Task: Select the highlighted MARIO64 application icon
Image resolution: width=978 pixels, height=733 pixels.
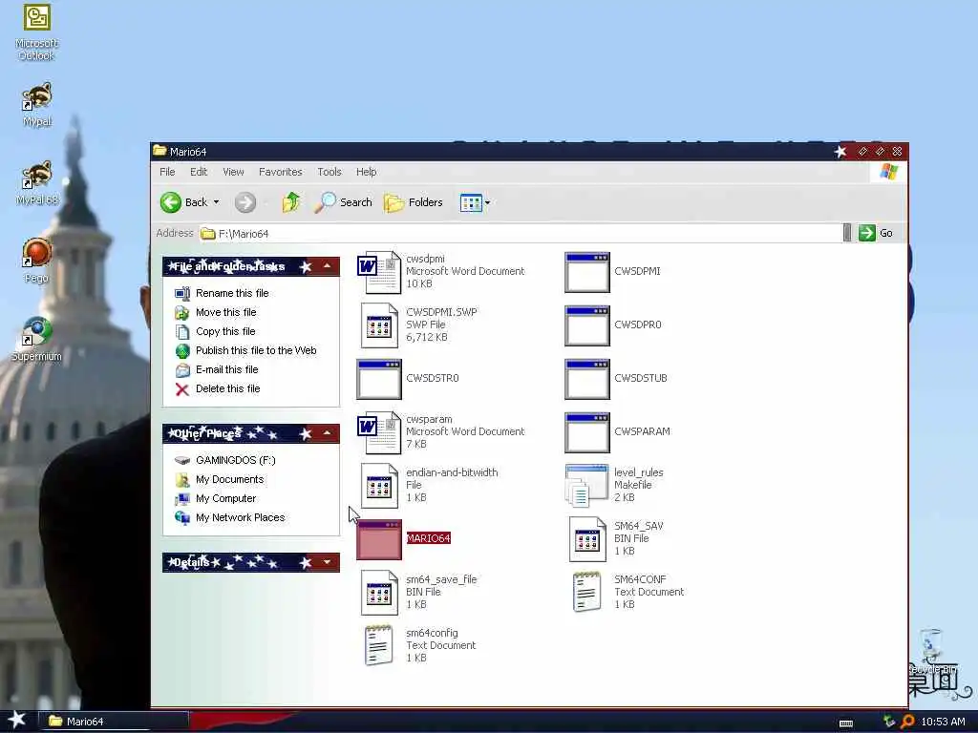Action: [x=379, y=539]
